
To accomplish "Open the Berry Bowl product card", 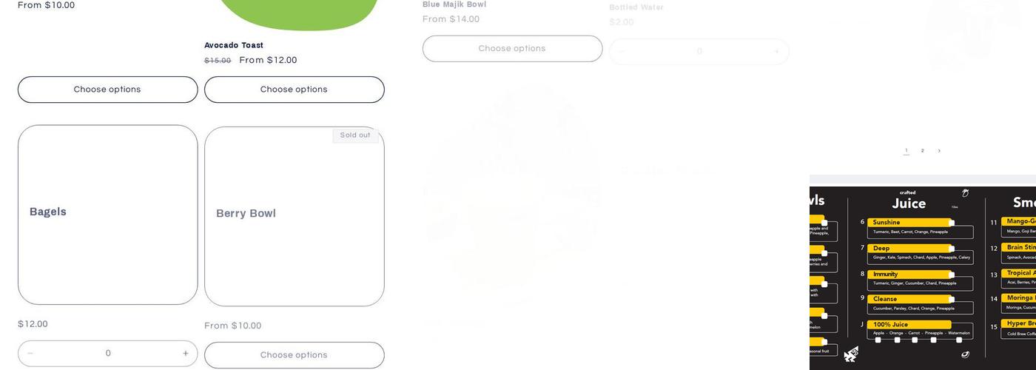I will click(x=295, y=216).
